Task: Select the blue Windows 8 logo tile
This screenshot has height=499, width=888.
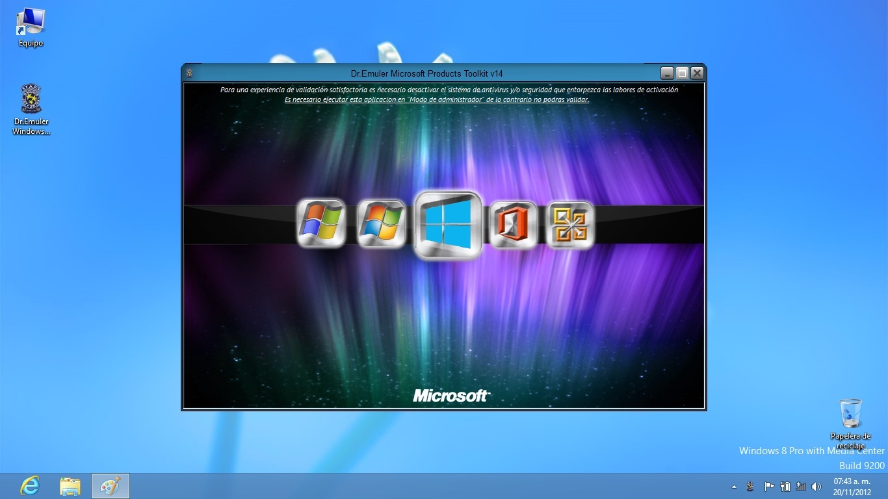Action: [448, 224]
